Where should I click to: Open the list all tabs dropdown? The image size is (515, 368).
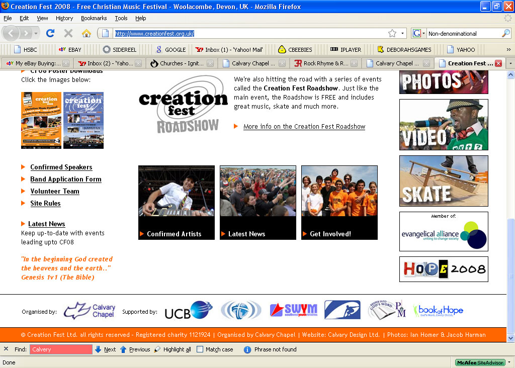click(510, 63)
